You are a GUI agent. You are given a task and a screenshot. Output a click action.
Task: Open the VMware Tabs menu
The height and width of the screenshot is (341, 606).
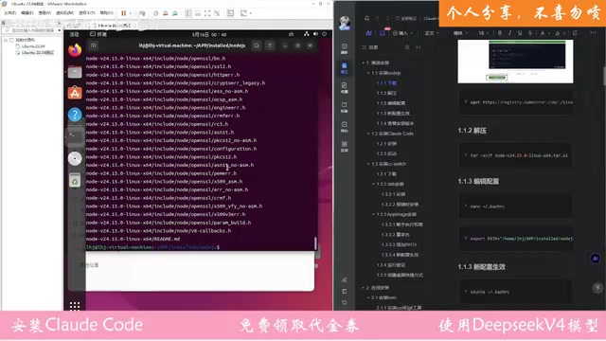point(86,13)
